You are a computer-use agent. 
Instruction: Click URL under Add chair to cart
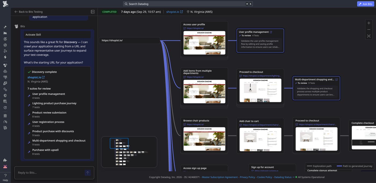pyautogui.click(x=261, y=125)
